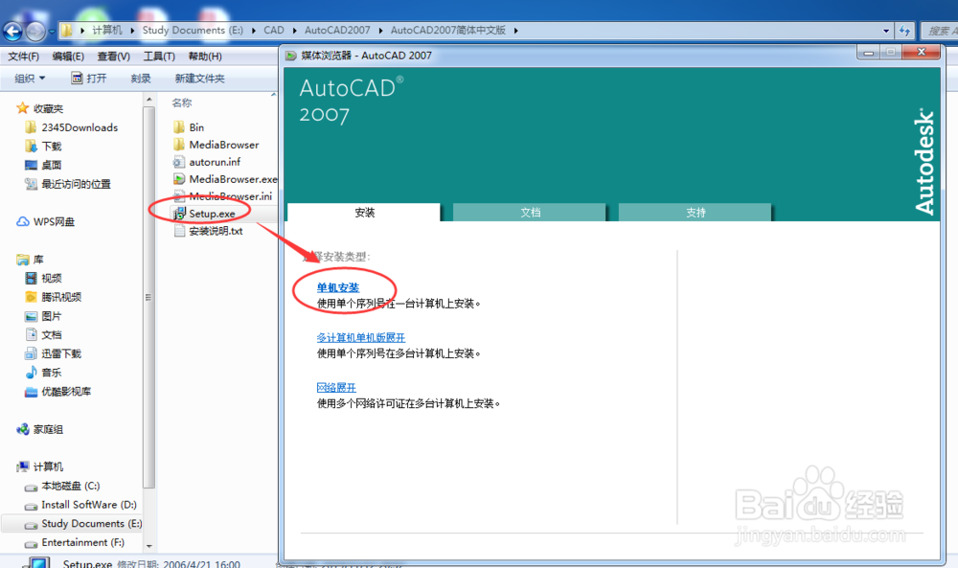Open the 迅雷下载 library

coord(61,353)
